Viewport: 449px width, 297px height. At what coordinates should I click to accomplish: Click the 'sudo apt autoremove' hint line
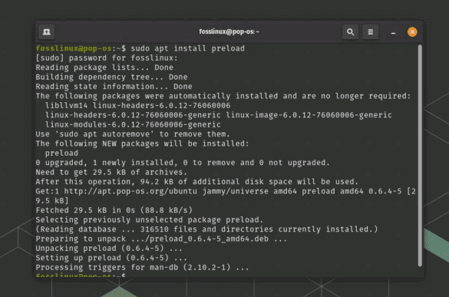click(133, 134)
